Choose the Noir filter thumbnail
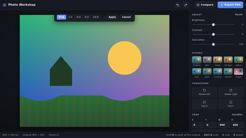Image resolution: width=246 pixels, height=138 pixels. pyautogui.click(x=207, y=60)
